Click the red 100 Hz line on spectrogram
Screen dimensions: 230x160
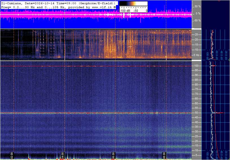click(x=96, y=66)
